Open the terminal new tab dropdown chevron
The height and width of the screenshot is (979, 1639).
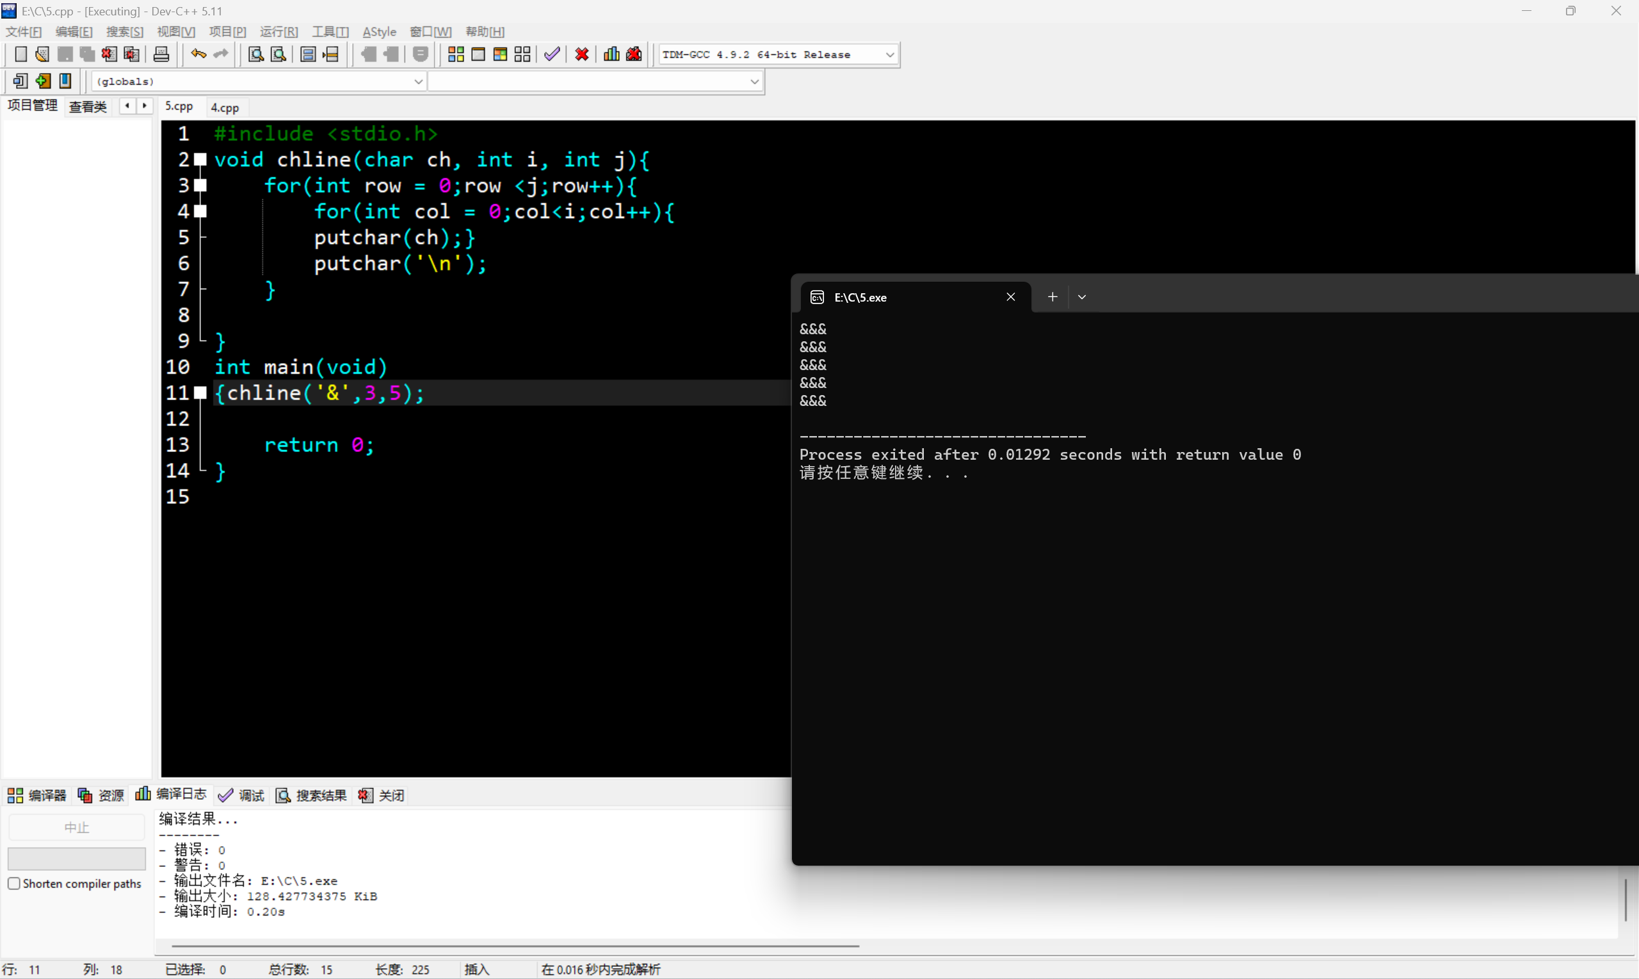[x=1081, y=297]
